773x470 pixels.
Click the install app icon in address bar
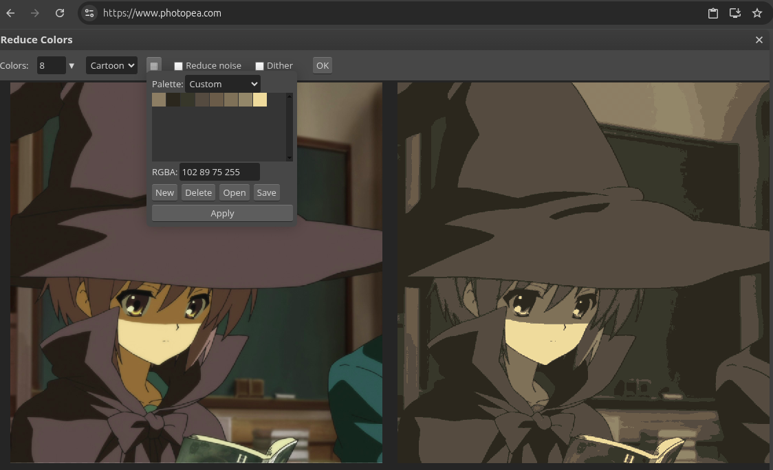click(x=735, y=13)
